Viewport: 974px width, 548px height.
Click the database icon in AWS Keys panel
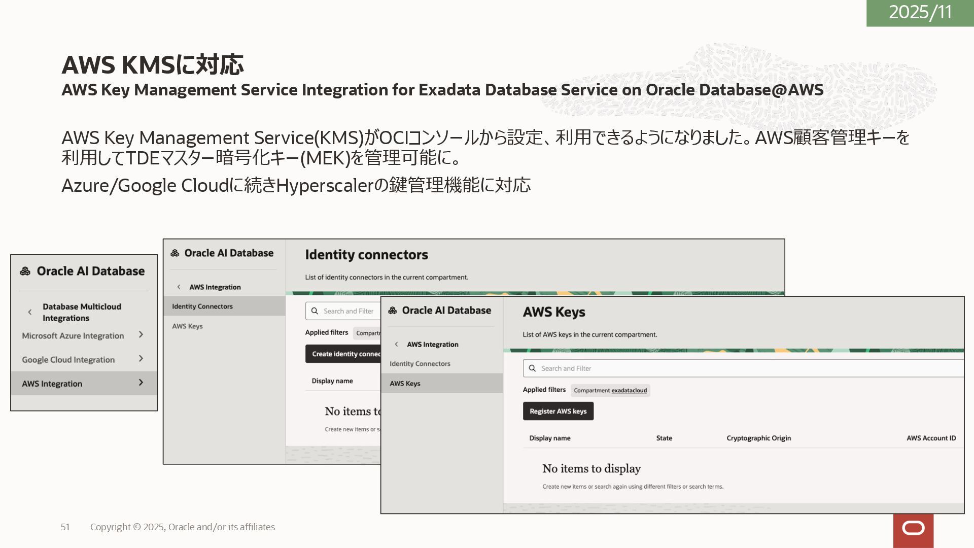point(393,311)
